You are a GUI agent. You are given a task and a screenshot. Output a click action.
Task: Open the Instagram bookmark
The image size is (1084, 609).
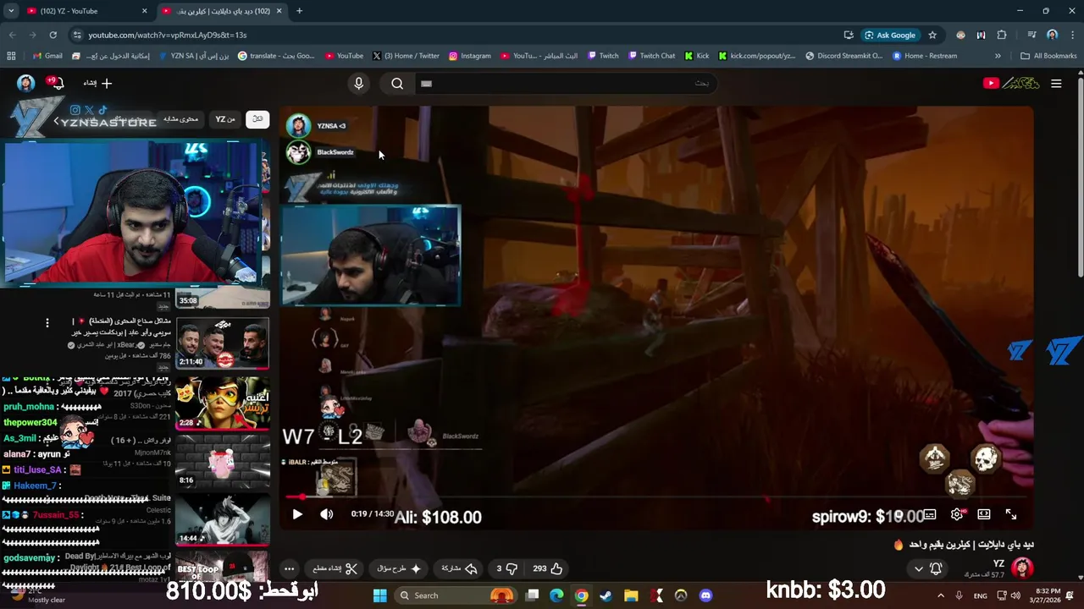470,56
